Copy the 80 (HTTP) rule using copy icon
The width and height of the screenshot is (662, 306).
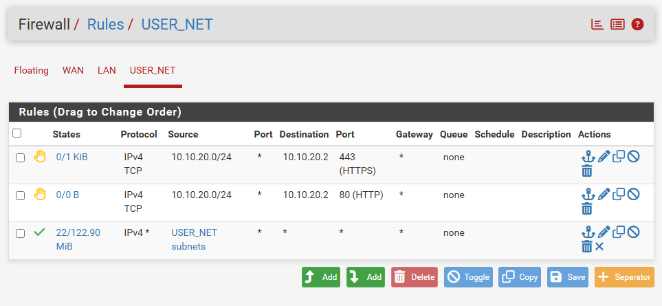coord(619,194)
